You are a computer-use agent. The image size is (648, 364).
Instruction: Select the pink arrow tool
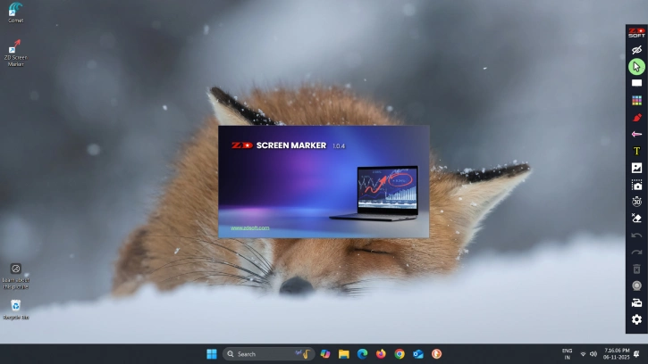click(636, 134)
